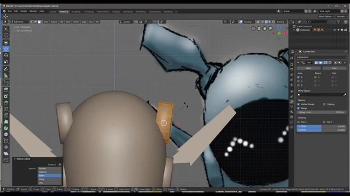The height and width of the screenshot is (196, 350).
Task: Adjust the Merge Limit value field
Action: [x=322, y=112]
